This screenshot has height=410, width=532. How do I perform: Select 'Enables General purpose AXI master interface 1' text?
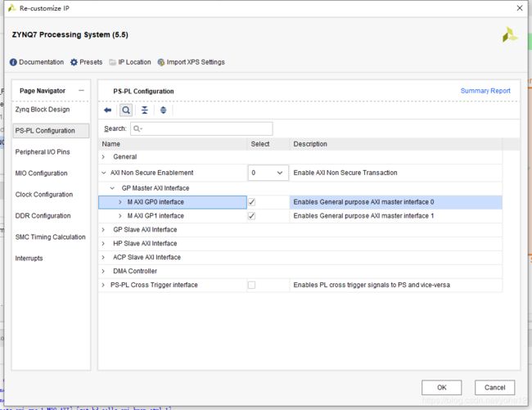tap(363, 216)
